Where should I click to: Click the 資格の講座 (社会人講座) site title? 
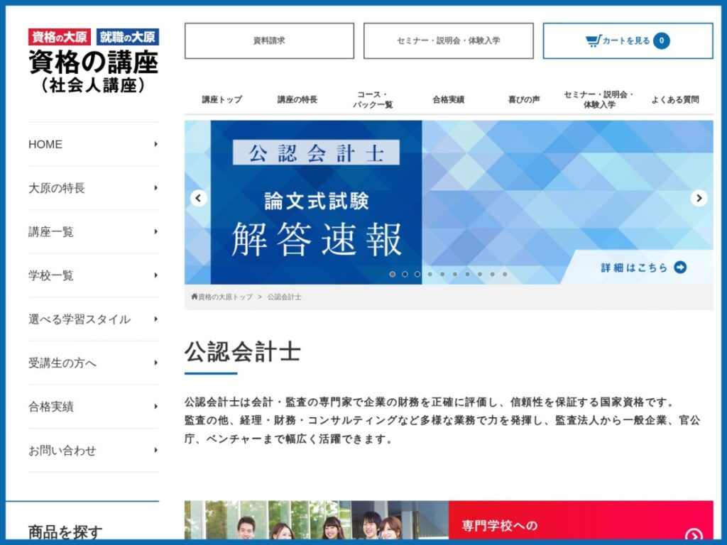point(94,72)
